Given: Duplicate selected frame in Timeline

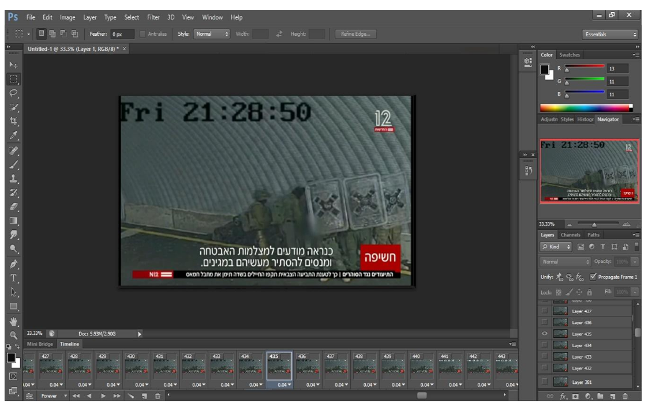Looking at the screenshot, I should 144,396.
